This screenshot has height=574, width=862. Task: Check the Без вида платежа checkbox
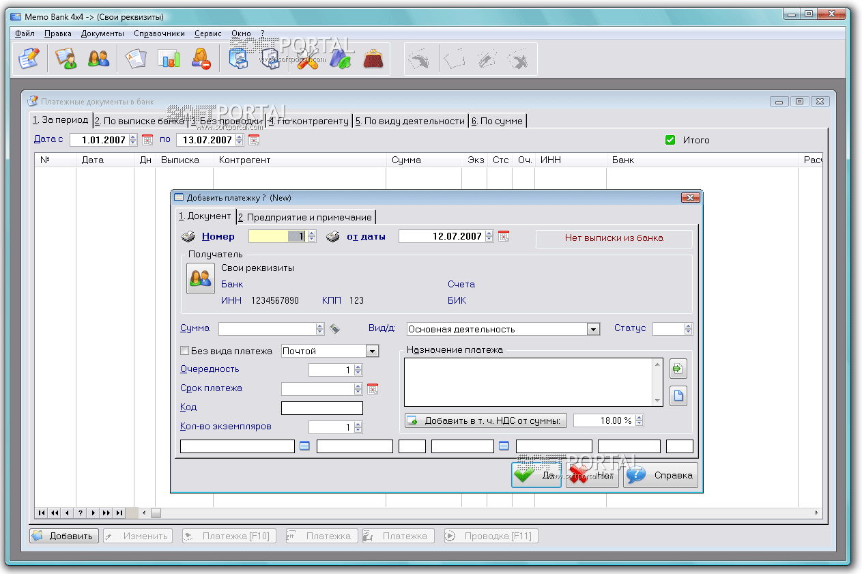[184, 351]
